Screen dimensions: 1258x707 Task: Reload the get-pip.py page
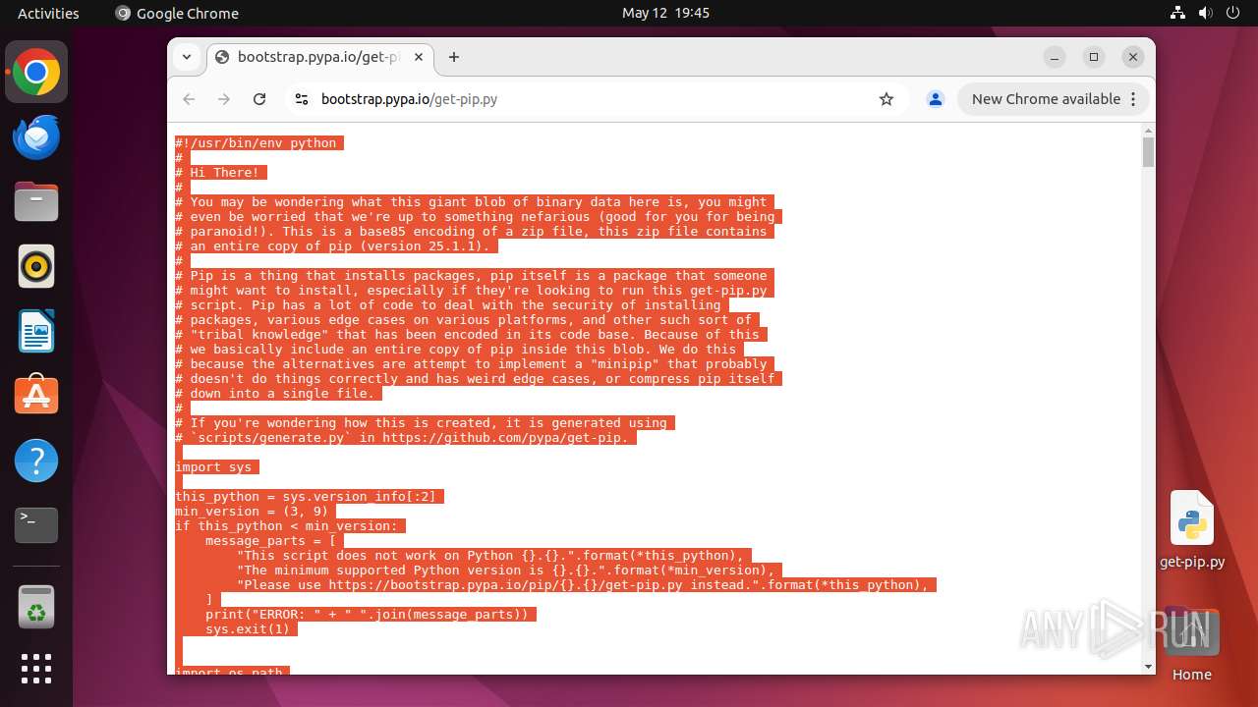pyautogui.click(x=259, y=99)
